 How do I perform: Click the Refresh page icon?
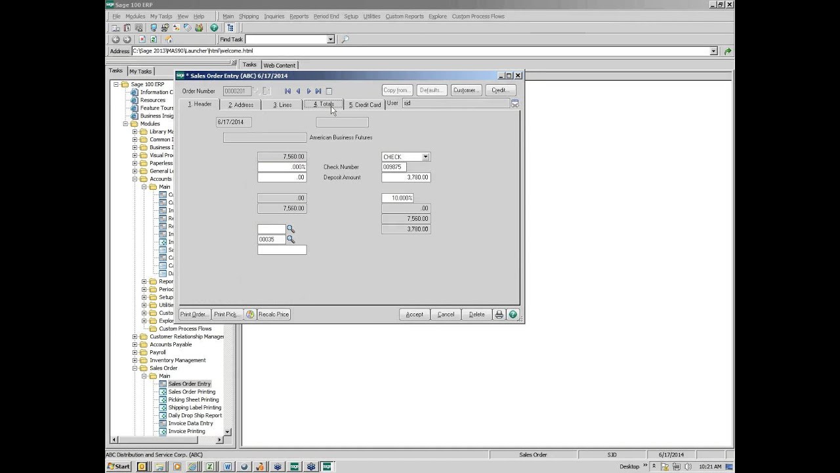[153, 39]
